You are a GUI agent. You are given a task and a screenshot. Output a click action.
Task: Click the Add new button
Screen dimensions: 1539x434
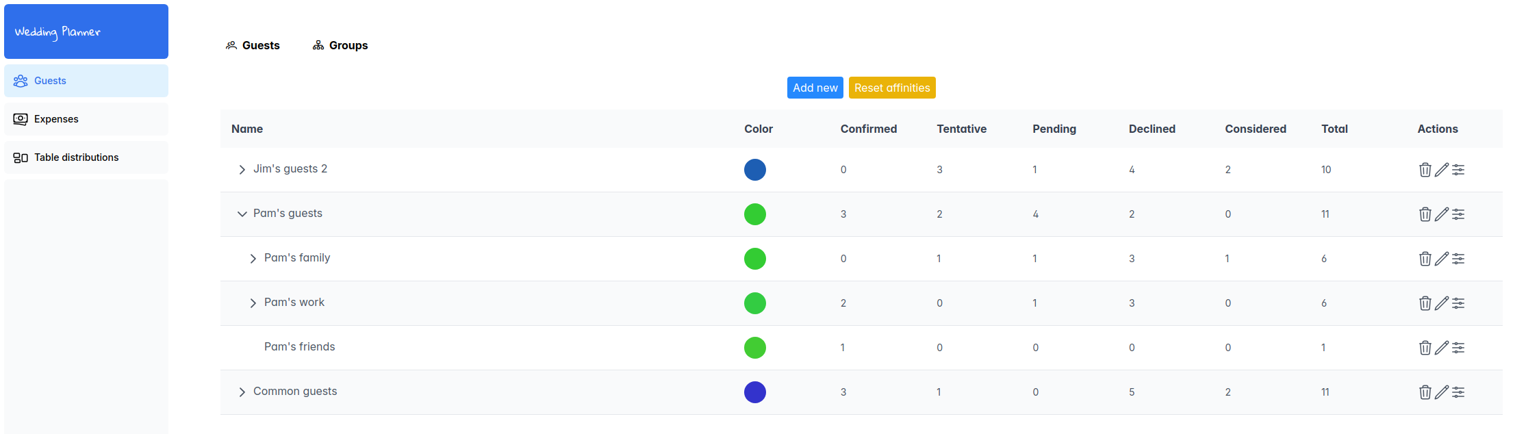(x=815, y=88)
